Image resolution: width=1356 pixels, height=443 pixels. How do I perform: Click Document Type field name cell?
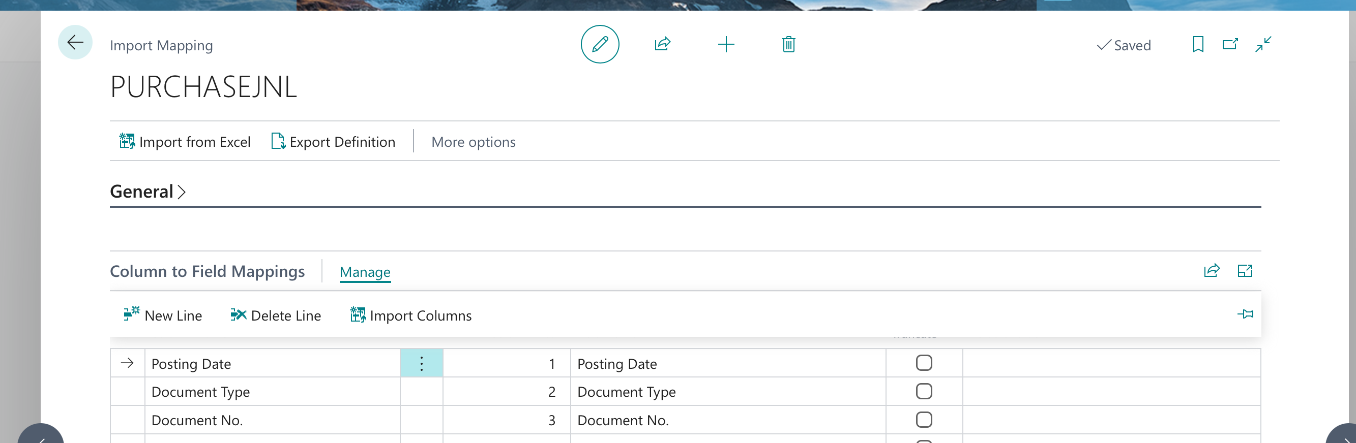point(728,392)
